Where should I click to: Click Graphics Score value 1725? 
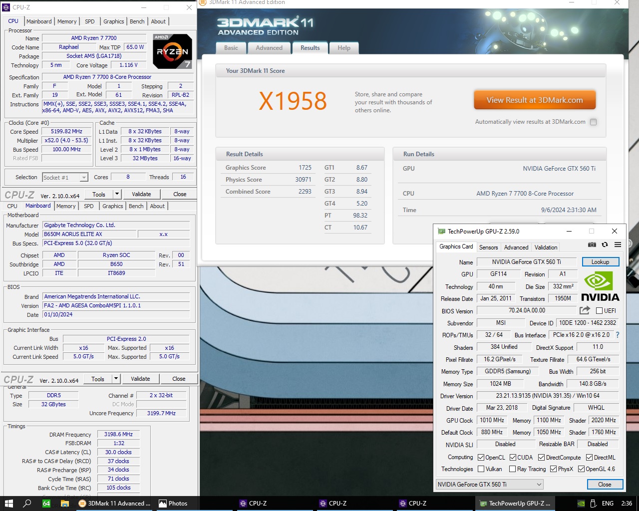pos(305,168)
